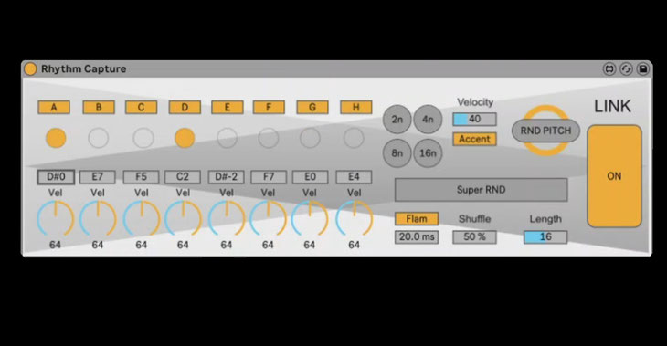Click the circle indicator under H
Image resolution: width=667 pixels, height=346 pixels.
pos(354,138)
